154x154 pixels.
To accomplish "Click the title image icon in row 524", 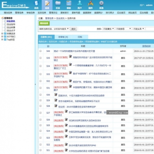I will click(66, 131).
